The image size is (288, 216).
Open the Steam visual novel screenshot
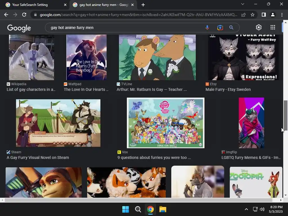click(58, 123)
